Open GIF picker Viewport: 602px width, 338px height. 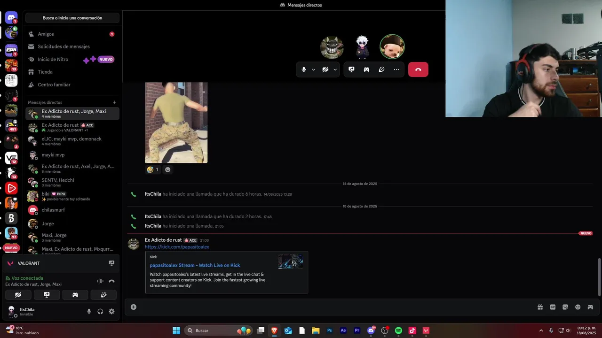(553, 307)
